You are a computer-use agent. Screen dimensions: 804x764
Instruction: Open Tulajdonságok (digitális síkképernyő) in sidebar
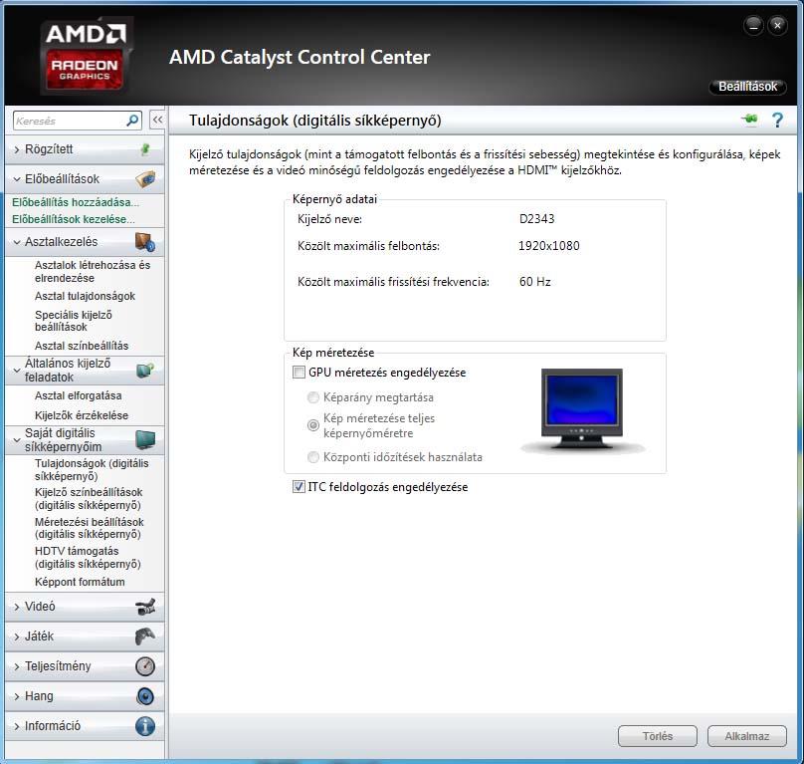[x=92, y=470]
